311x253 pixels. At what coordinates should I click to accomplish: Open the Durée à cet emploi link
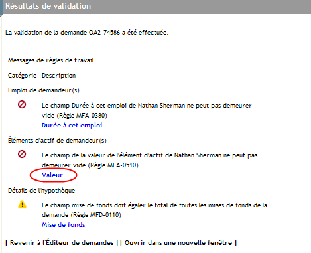coord(72,126)
